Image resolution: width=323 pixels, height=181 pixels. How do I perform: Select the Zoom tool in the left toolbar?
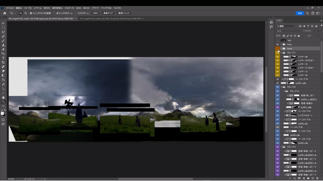(x=3, y=102)
